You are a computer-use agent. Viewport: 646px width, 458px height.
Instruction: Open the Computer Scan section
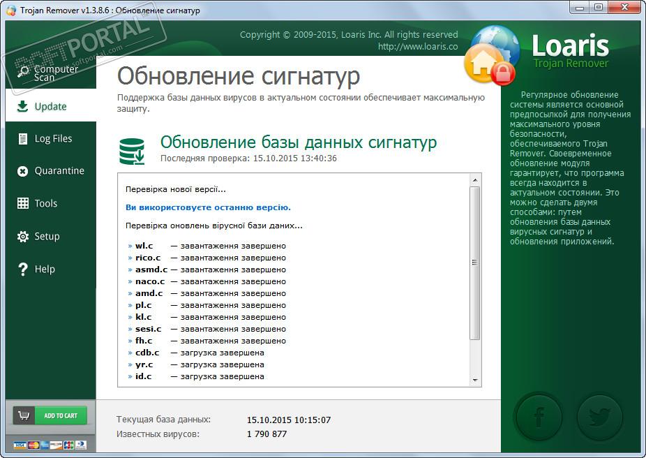click(x=51, y=73)
